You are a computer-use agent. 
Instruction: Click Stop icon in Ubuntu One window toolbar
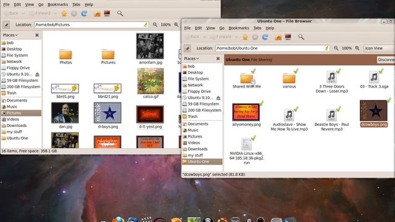(255, 37)
